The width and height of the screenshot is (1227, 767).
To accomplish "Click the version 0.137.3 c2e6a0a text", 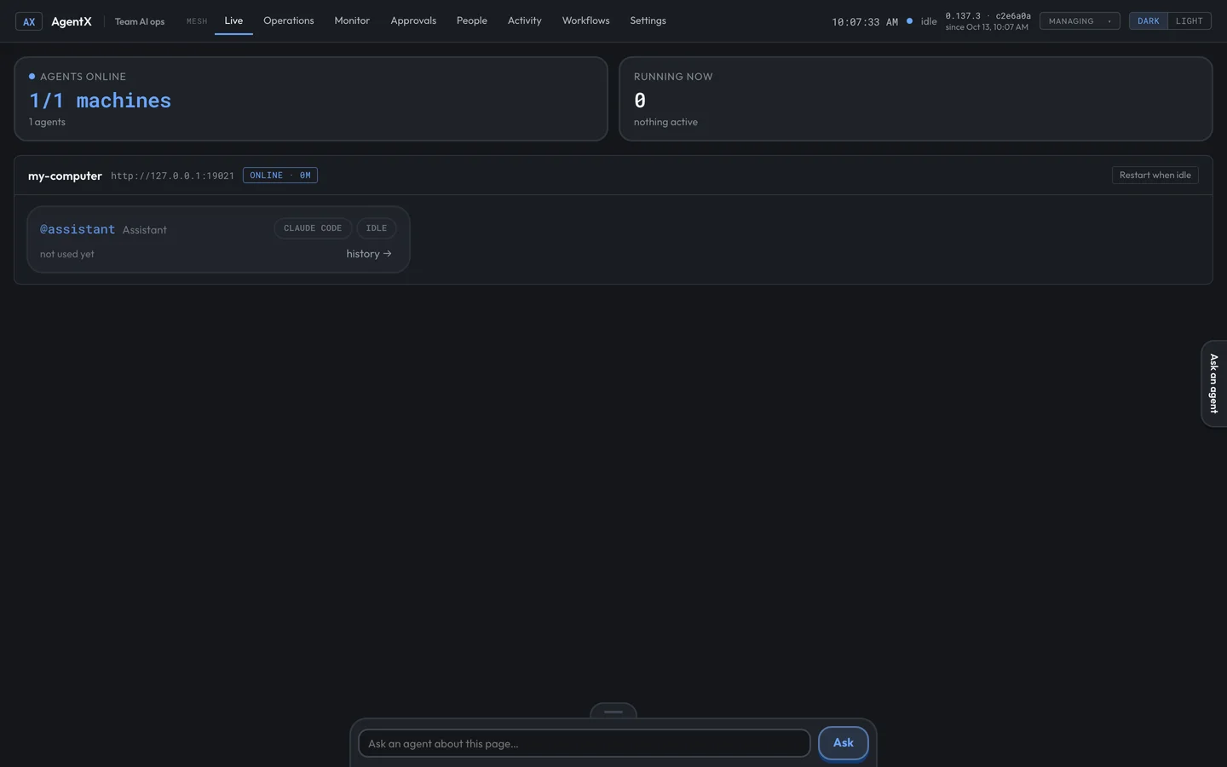I will [x=988, y=16].
